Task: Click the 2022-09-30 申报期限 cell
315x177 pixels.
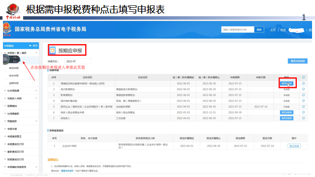Action: (x=235, y=113)
